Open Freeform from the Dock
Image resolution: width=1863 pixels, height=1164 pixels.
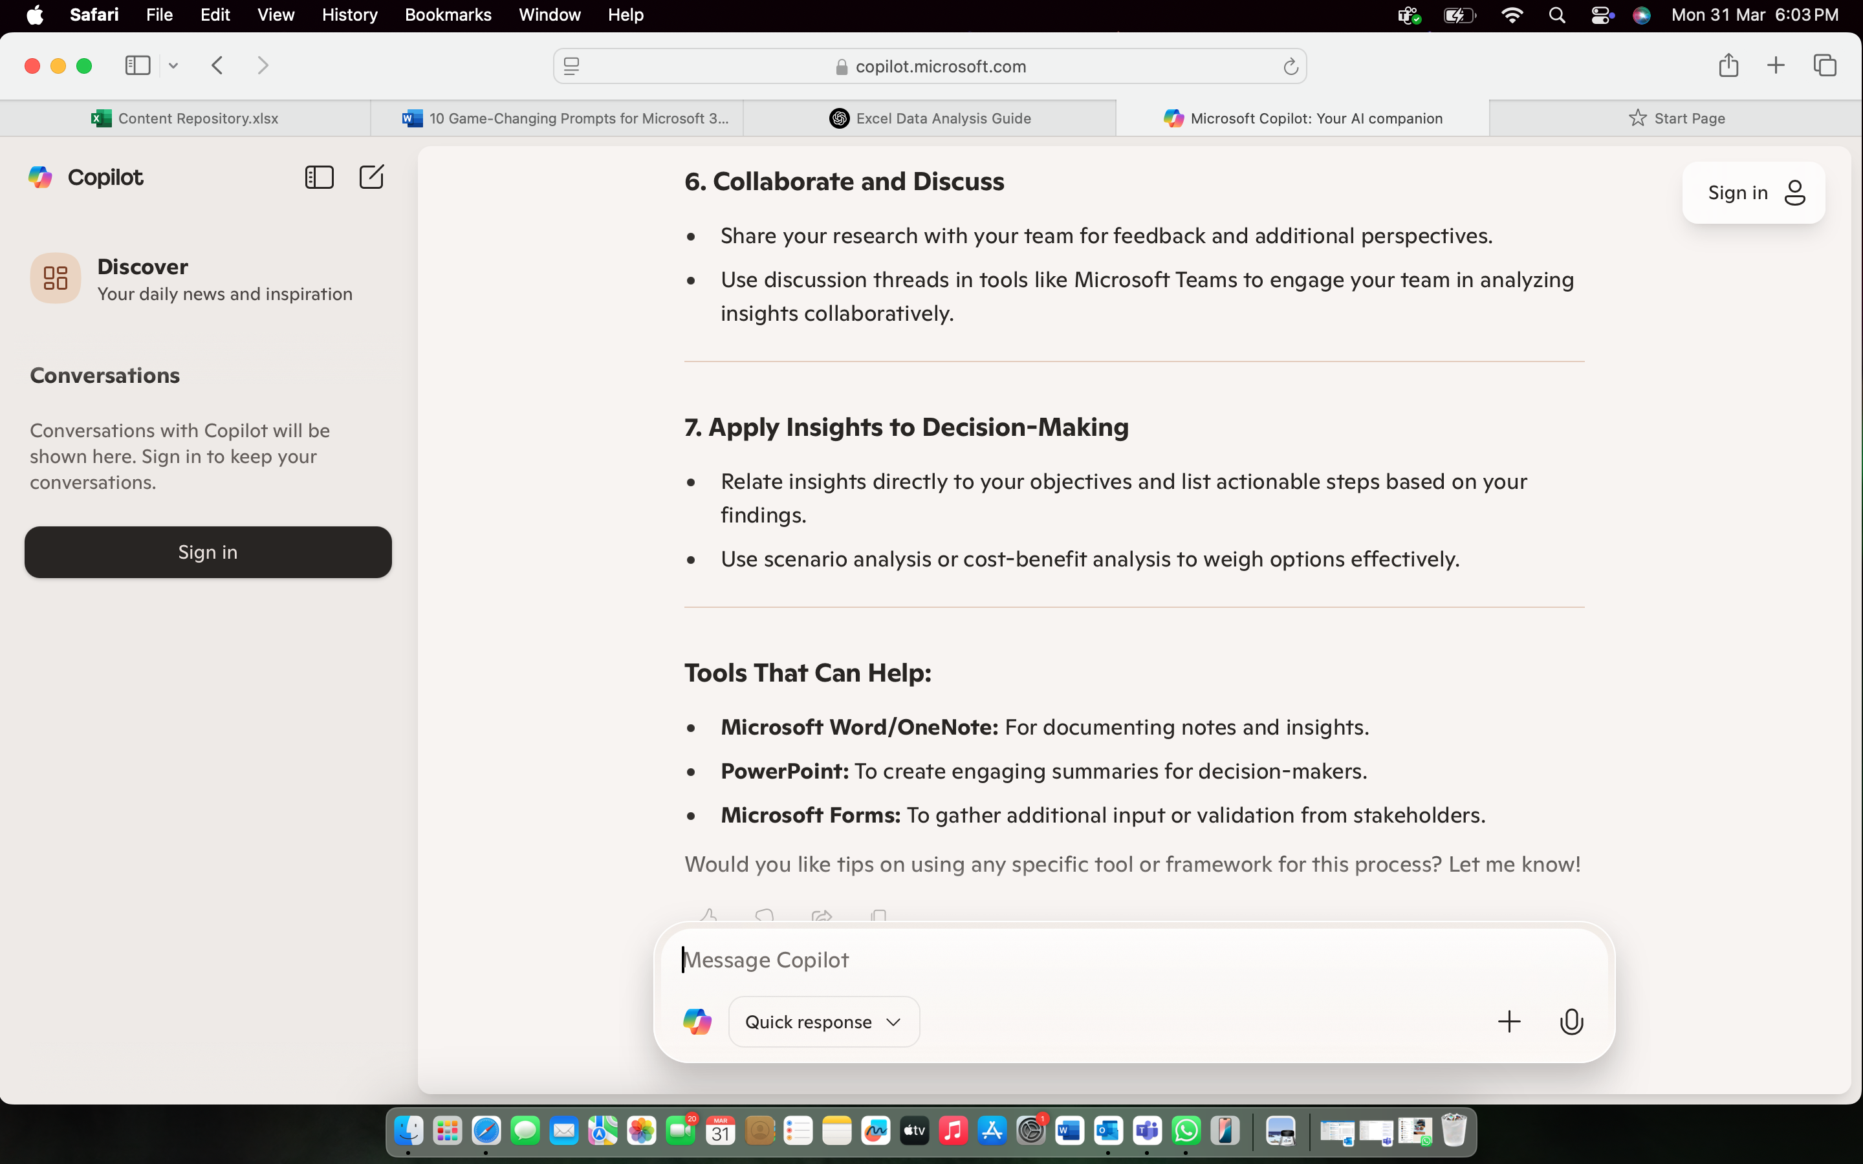coord(875,1131)
